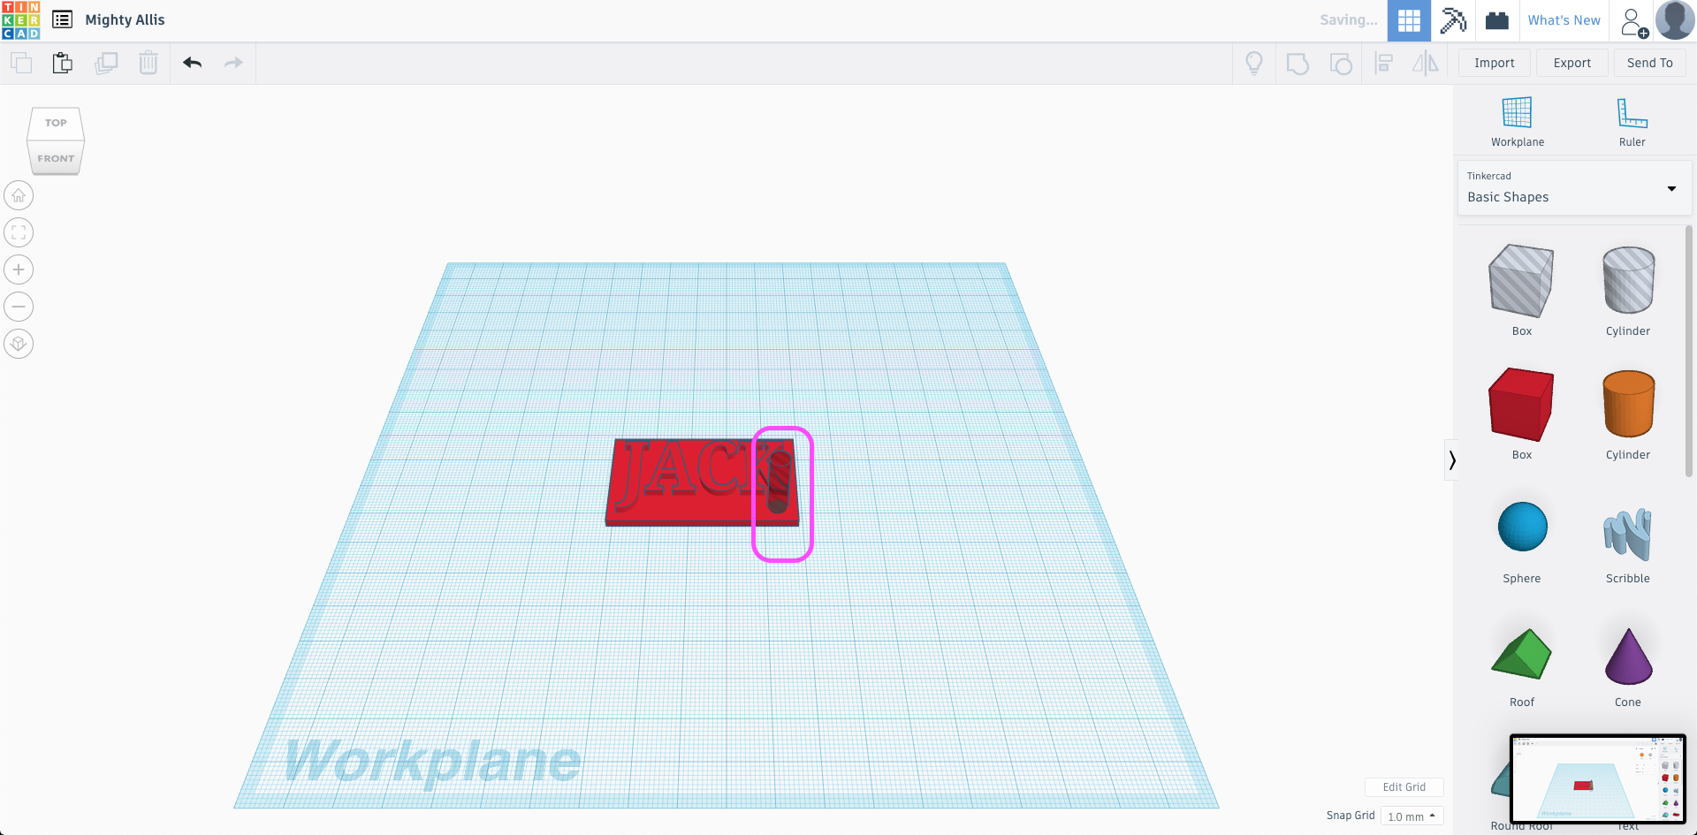Viewport: 1697px width, 835px height.
Task: Switch to Bricks view
Action: point(1496,20)
